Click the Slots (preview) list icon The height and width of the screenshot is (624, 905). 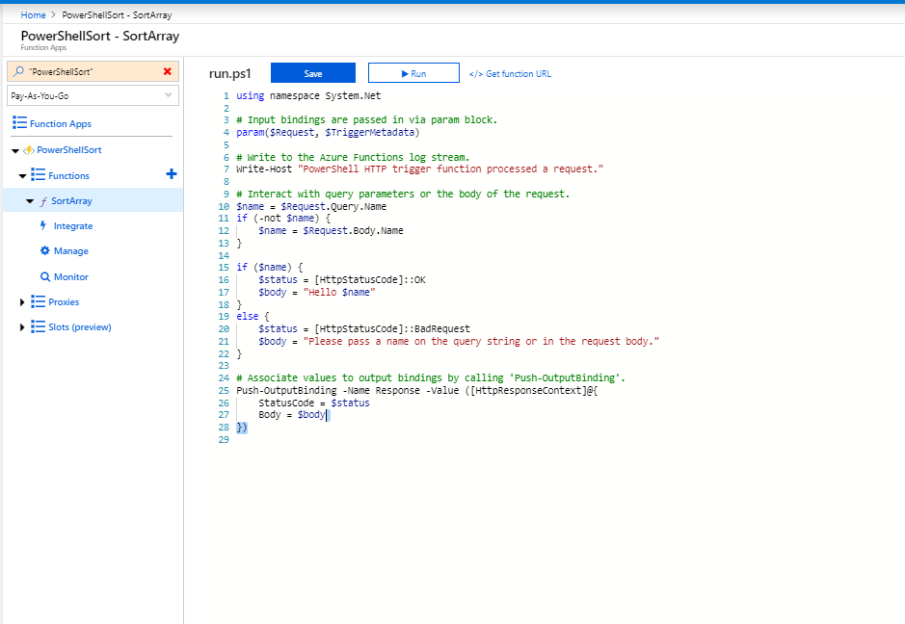point(39,326)
